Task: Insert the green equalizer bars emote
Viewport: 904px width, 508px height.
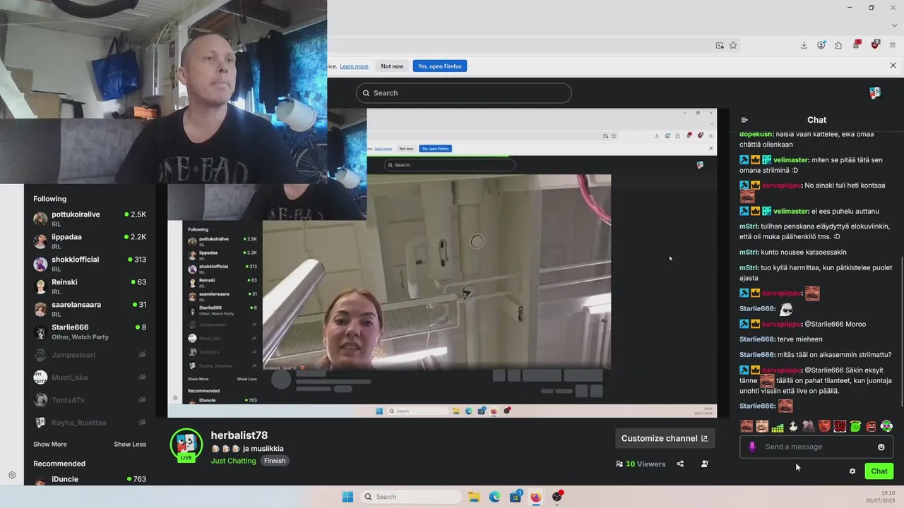Action: [x=778, y=426]
